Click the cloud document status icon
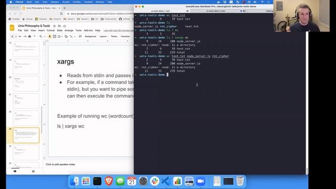This screenshot has width=336, height=189. [x=64, y=26]
